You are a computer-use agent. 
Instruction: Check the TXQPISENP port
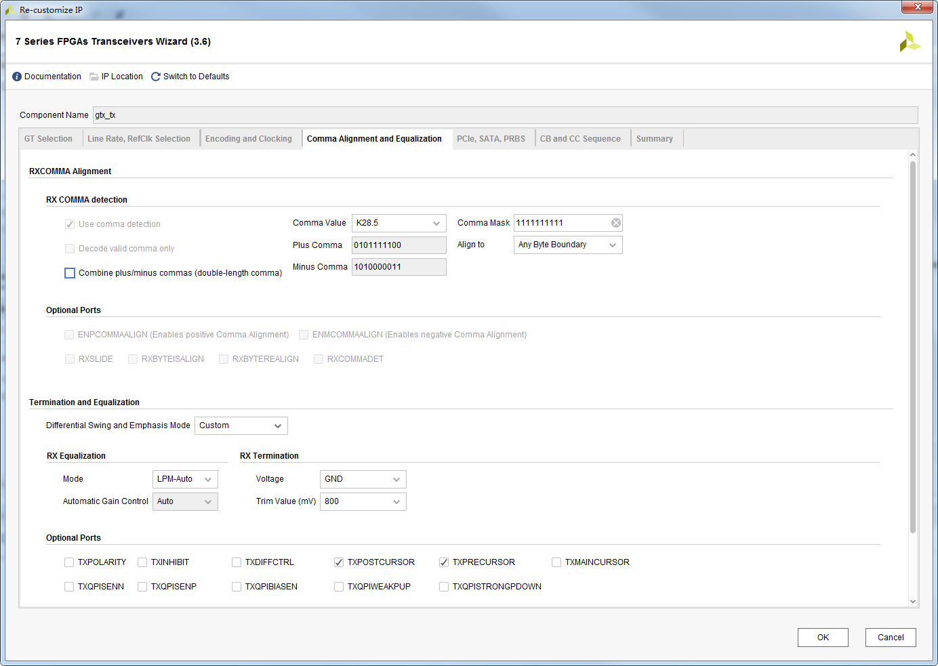coord(142,587)
